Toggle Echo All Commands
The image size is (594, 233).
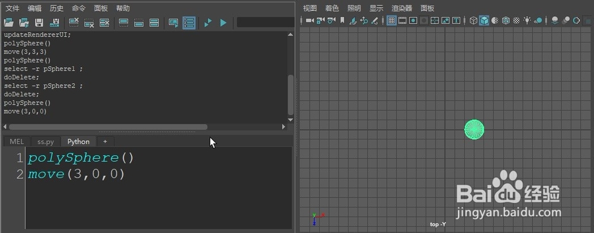click(173, 23)
